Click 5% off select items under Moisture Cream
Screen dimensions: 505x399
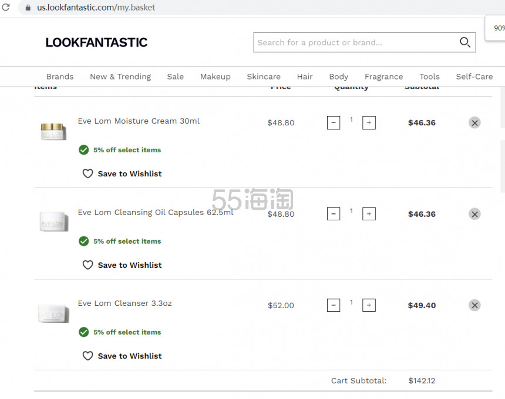click(x=127, y=150)
